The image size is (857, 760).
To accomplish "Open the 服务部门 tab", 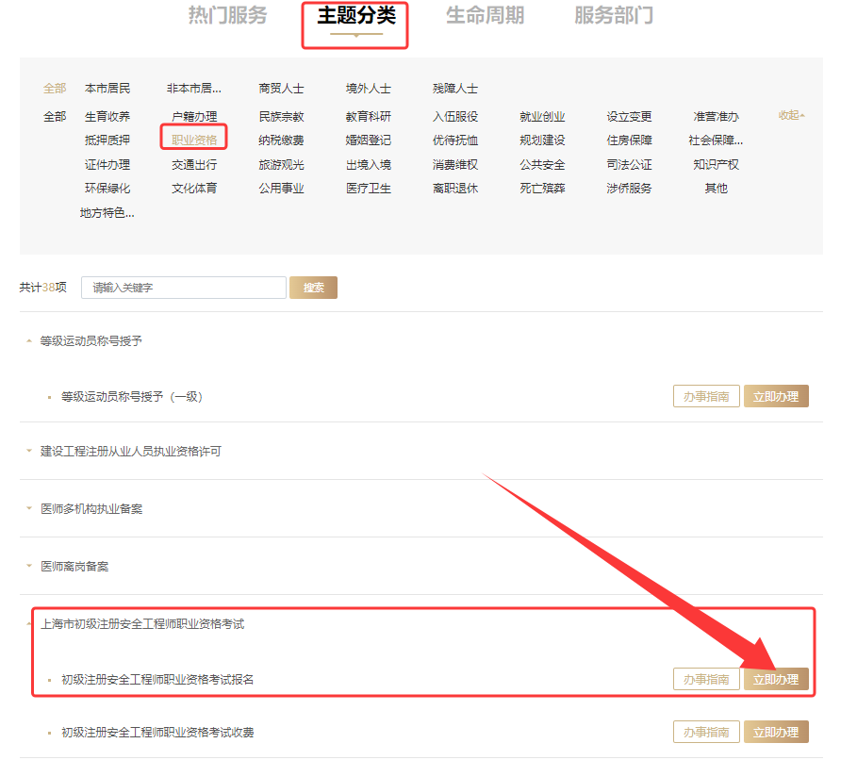I will tap(614, 14).
